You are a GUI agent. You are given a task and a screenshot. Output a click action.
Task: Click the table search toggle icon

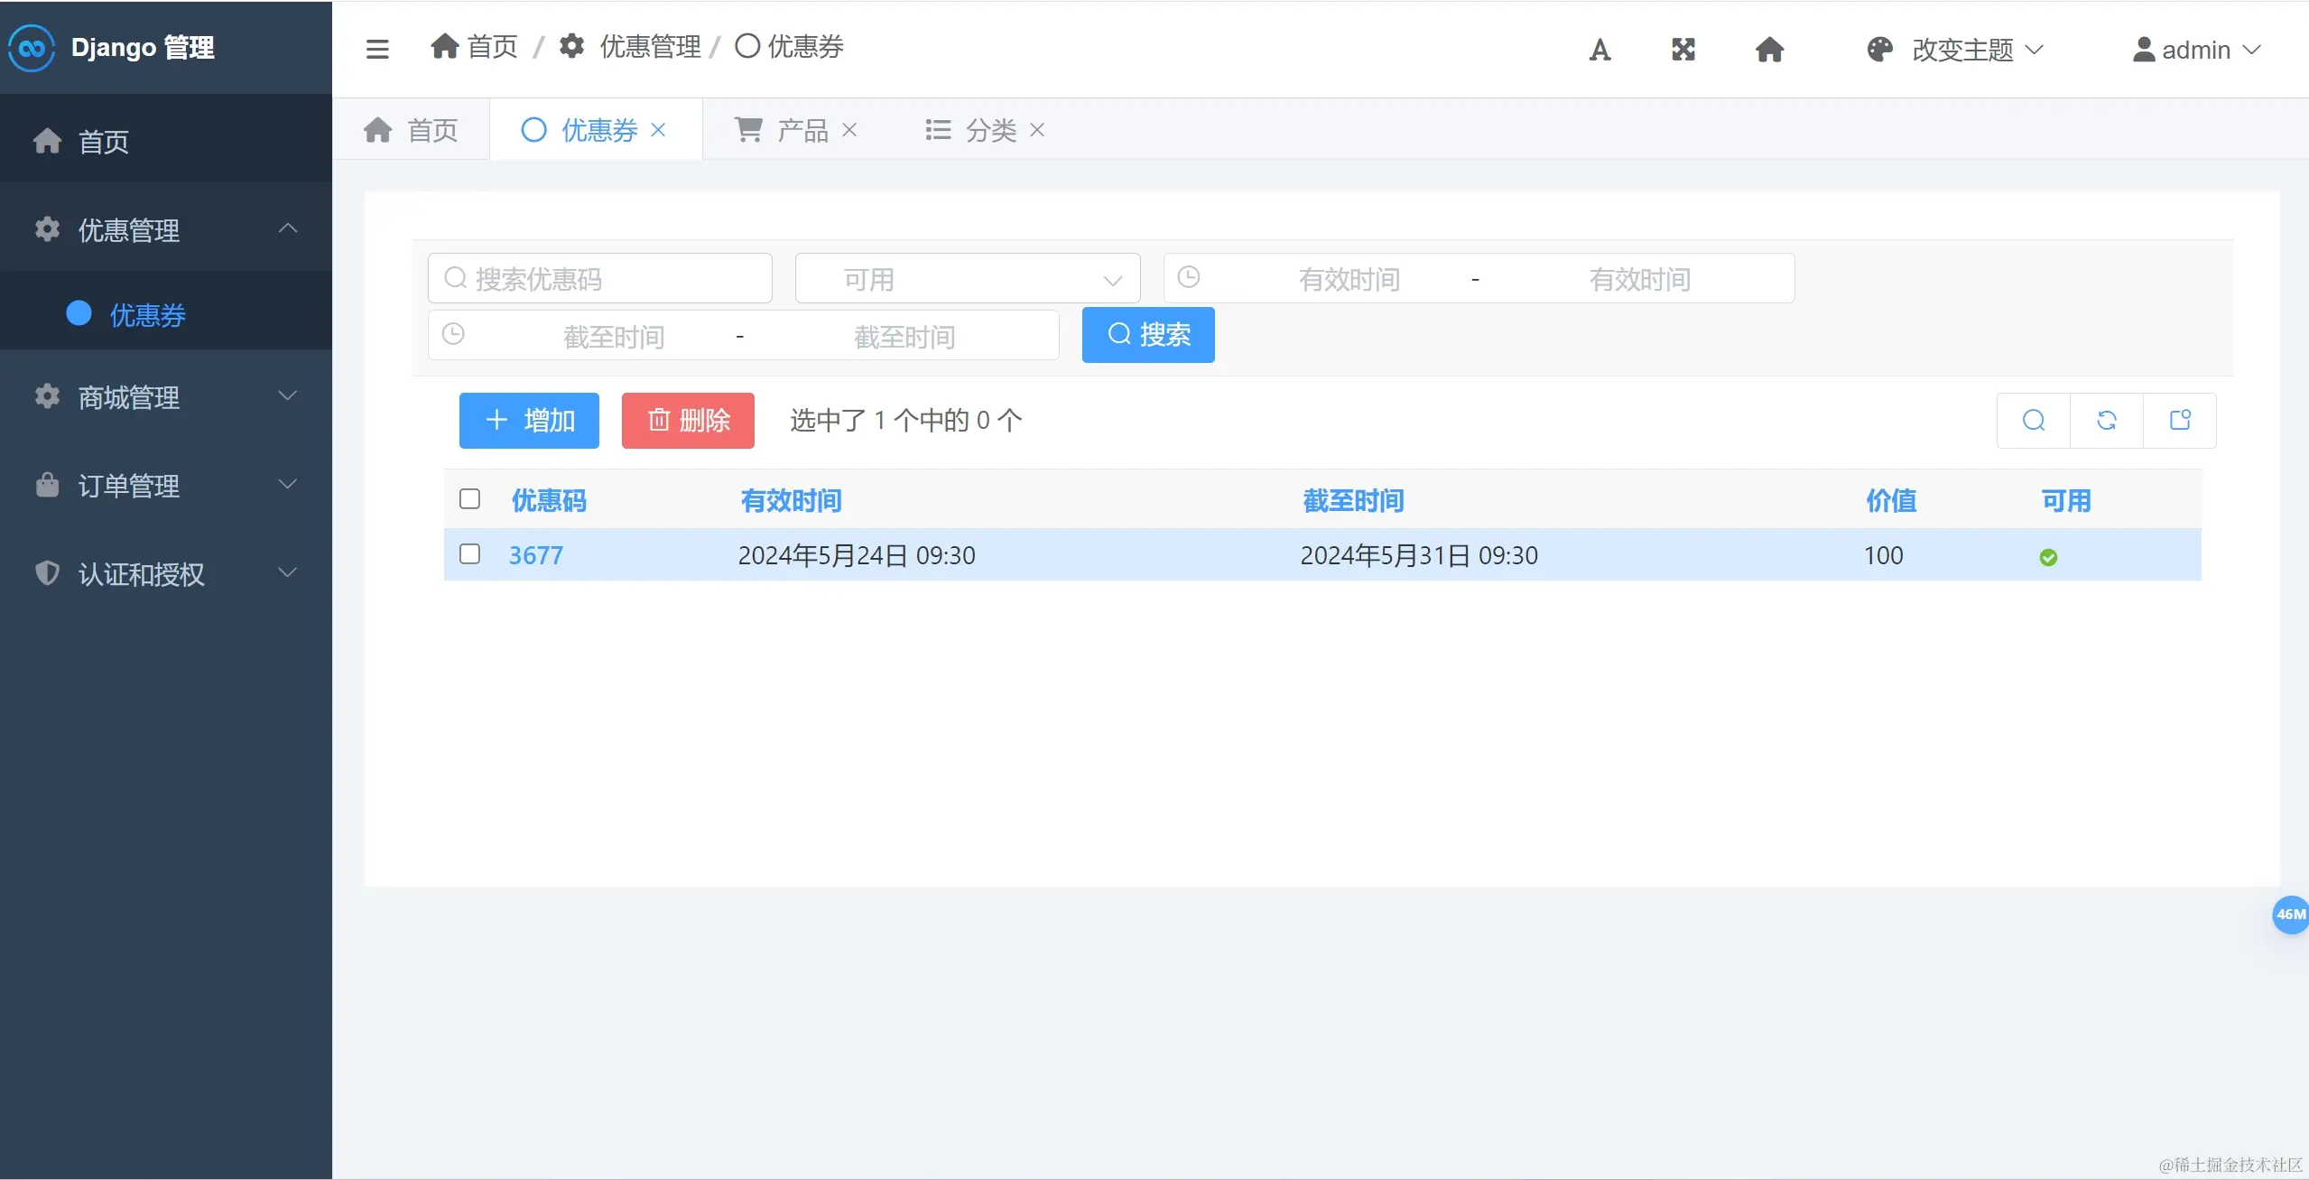(2034, 421)
